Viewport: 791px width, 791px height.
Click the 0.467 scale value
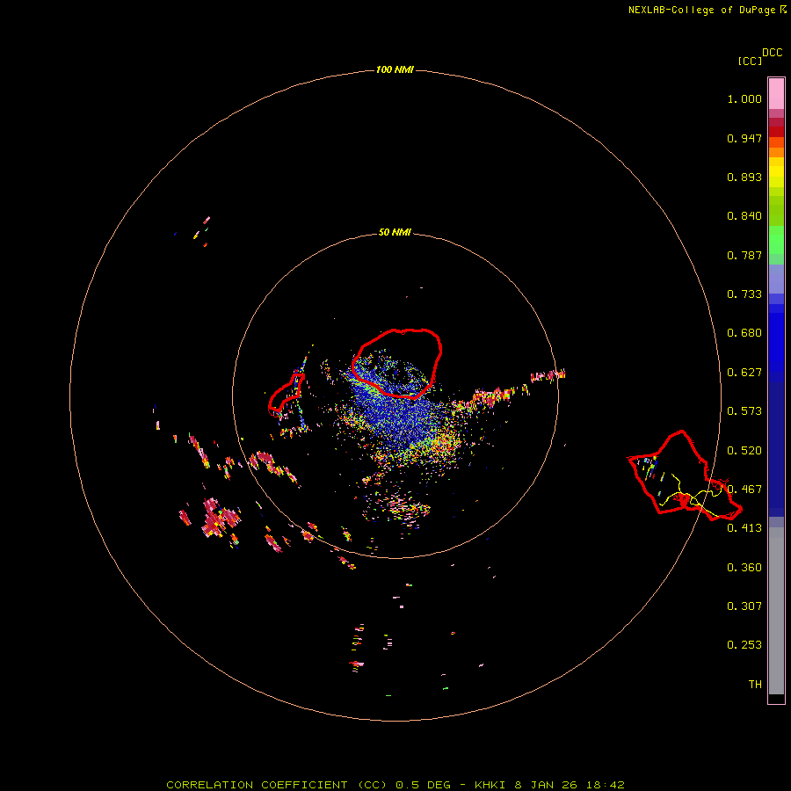pyautogui.click(x=744, y=490)
